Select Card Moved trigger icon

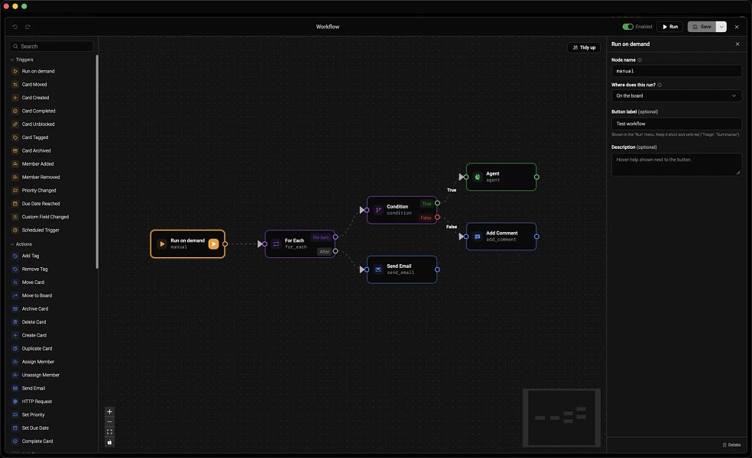coord(15,84)
